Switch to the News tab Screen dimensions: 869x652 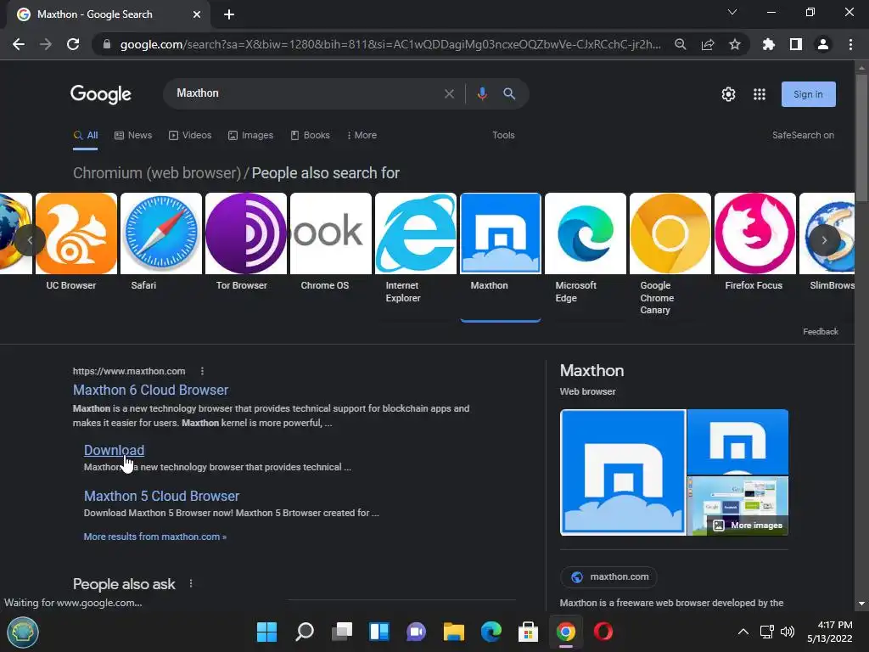pos(133,135)
